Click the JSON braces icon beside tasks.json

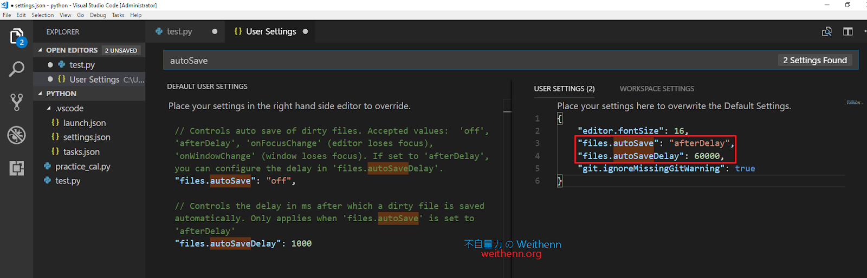(x=55, y=151)
